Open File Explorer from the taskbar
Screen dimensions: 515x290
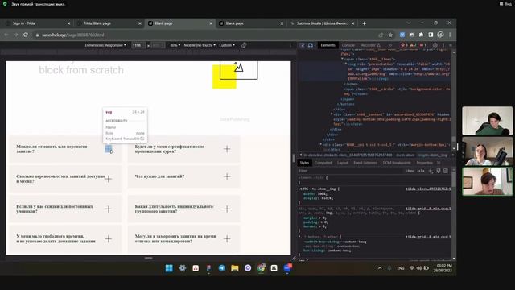tap(234, 268)
